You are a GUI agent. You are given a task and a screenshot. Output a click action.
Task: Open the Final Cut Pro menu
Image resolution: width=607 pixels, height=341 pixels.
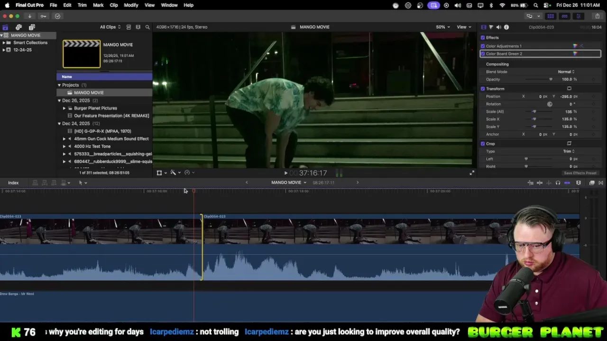29,5
